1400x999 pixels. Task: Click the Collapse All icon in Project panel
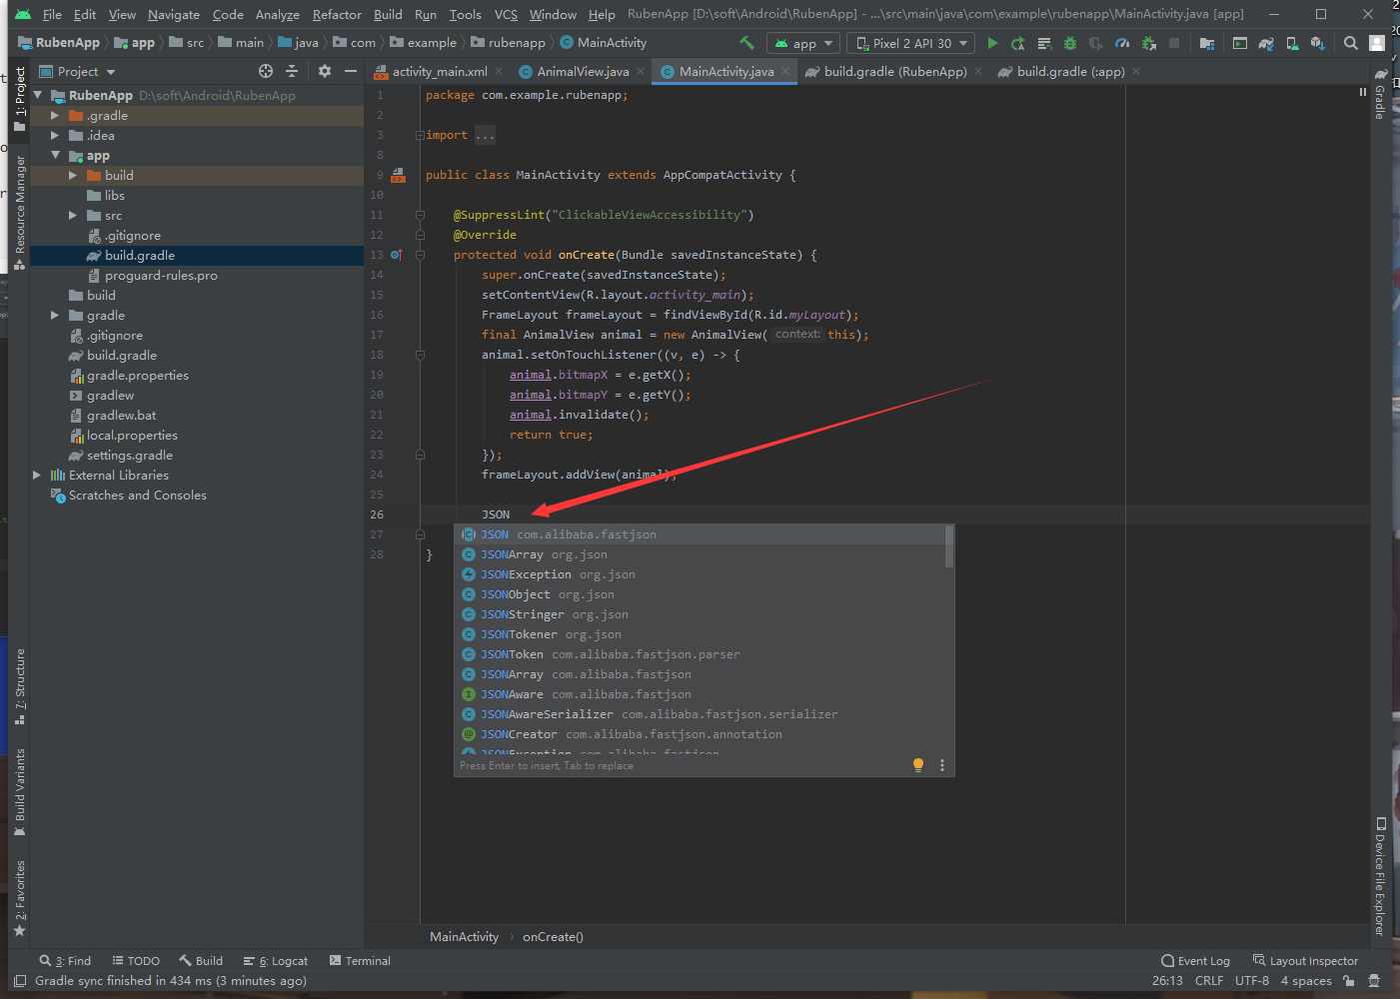(292, 71)
